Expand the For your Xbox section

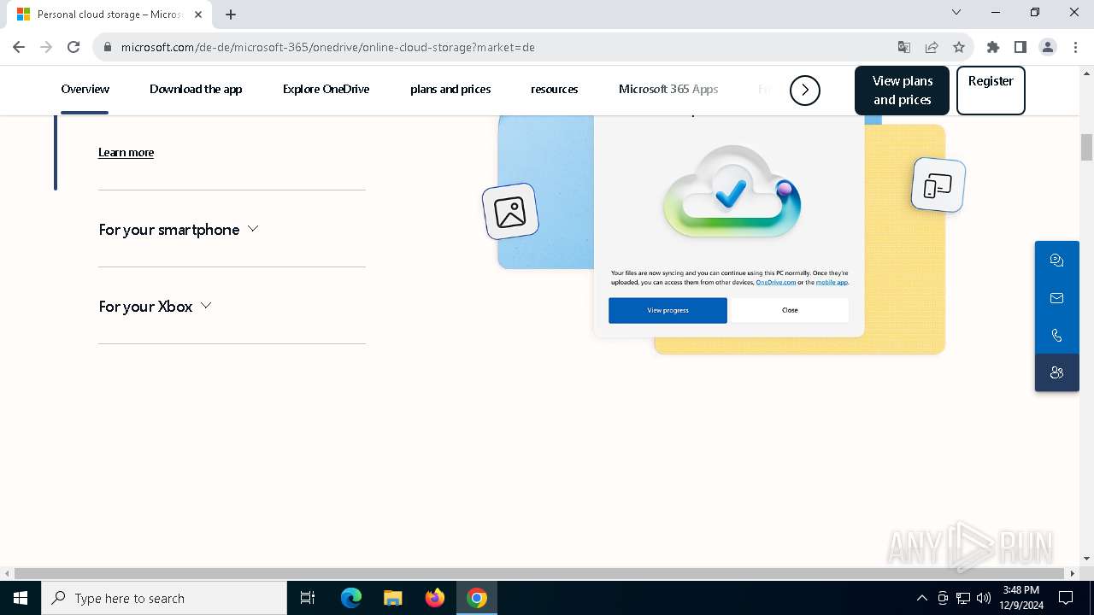[155, 306]
